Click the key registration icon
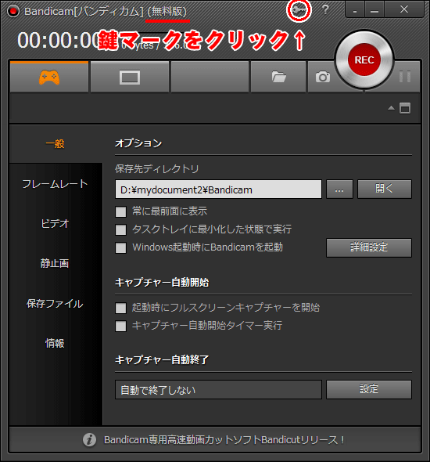The height and width of the screenshot is (462, 430). click(299, 11)
